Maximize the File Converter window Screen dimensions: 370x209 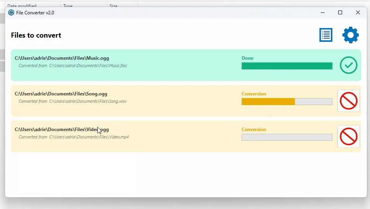(340, 12)
